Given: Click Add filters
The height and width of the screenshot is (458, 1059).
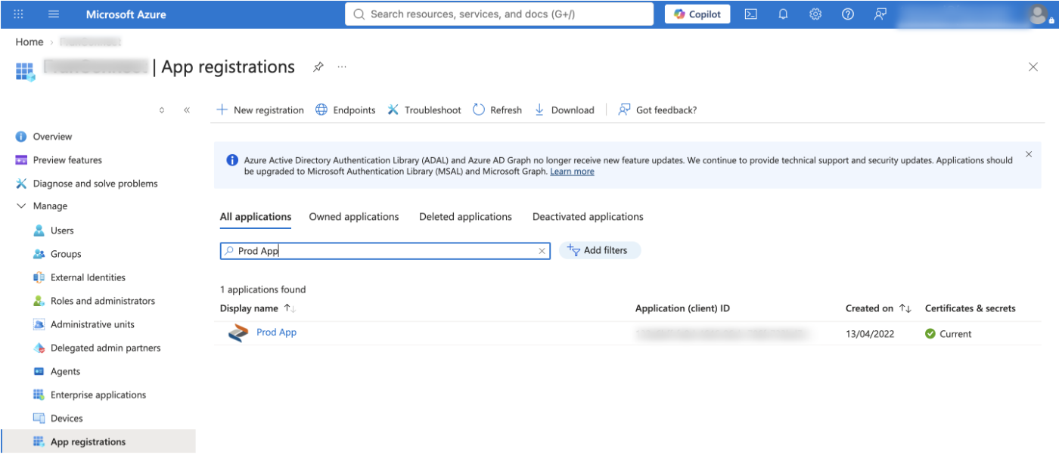Looking at the screenshot, I should click(600, 250).
